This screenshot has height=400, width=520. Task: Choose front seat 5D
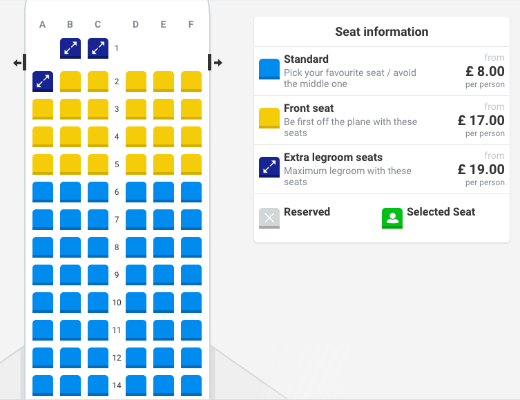[136, 164]
